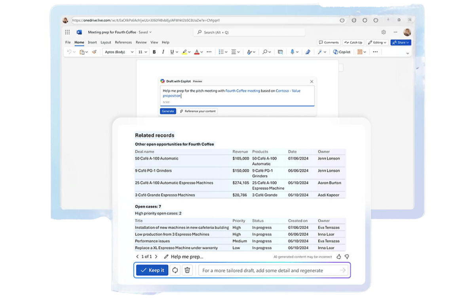
Task: Click the Undo icon
Action: coord(69,52)
